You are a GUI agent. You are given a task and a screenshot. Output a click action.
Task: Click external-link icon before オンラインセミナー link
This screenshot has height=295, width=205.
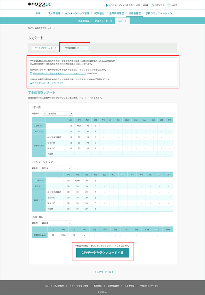pyautogui.click(x=31, y=83)
